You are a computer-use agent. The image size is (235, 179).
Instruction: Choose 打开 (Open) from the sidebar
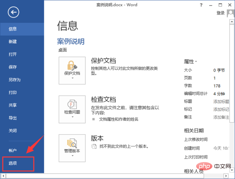pyautogui.click(x=13, y=54)
